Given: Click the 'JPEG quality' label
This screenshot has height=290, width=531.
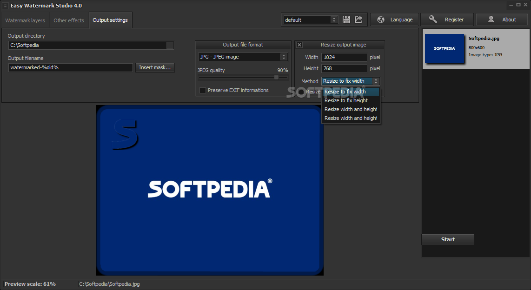Looking at the screenshot, I should 211,70.
